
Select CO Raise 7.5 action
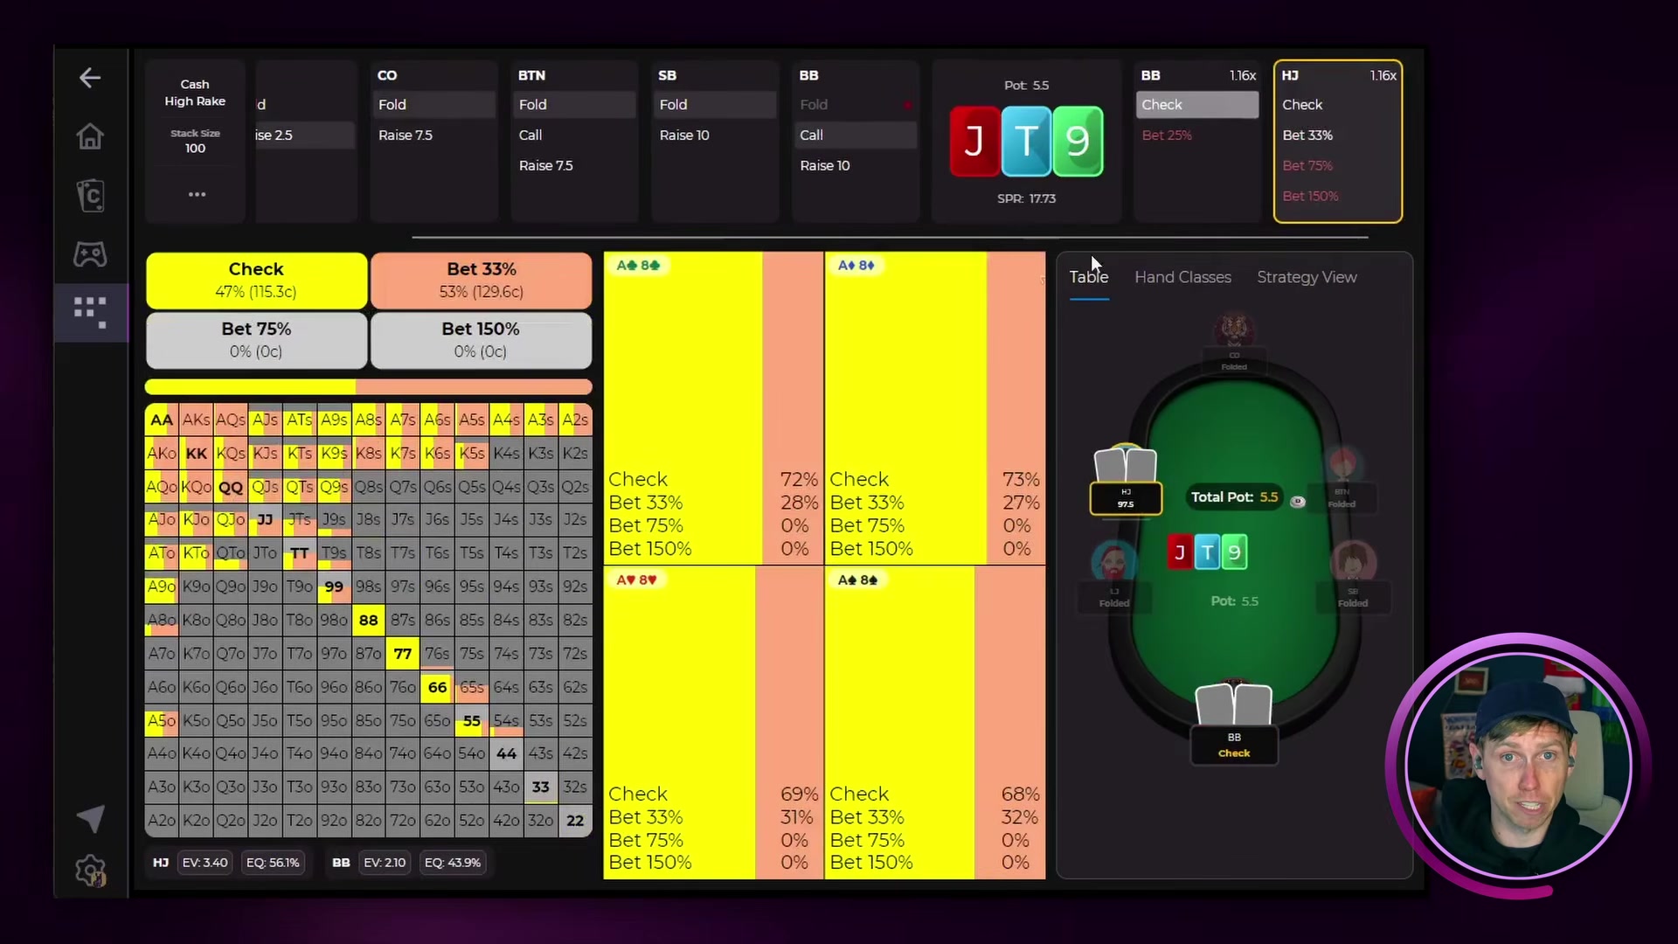coord(433,135)
